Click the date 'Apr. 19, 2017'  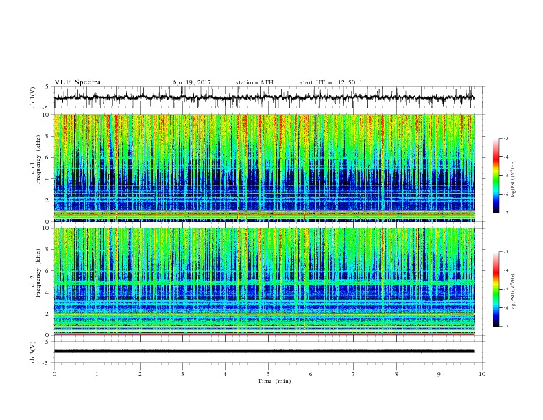[x=191, y=82]
